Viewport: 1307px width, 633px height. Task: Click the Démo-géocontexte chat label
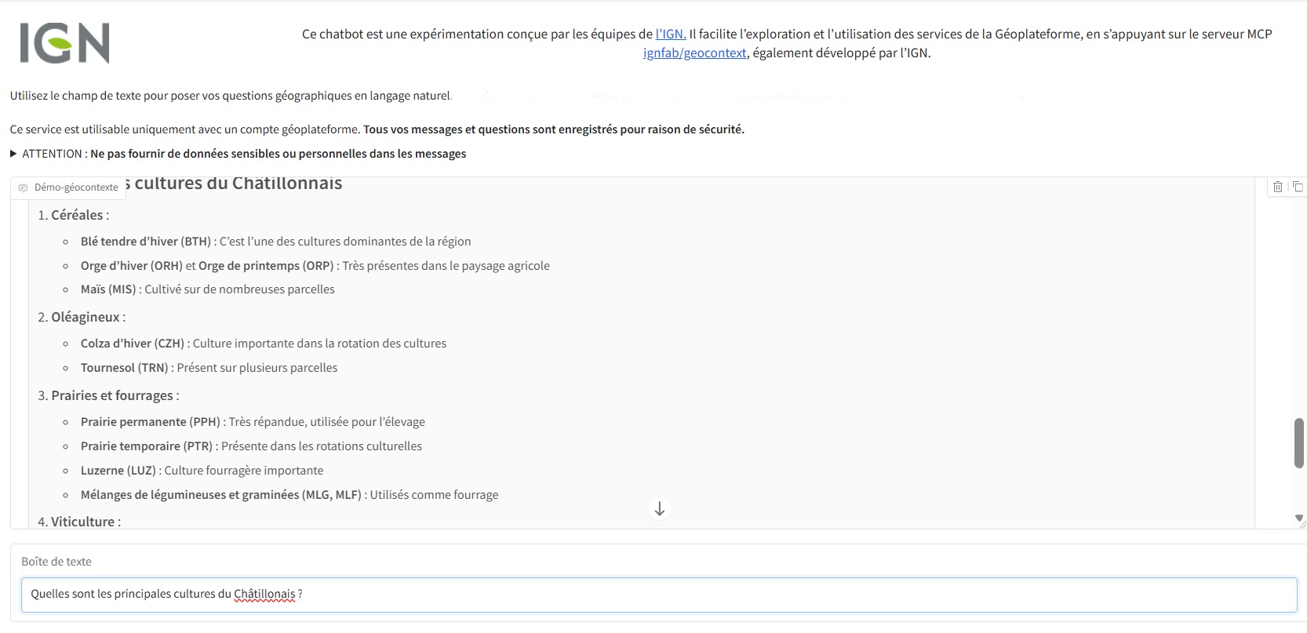point(69,187)
